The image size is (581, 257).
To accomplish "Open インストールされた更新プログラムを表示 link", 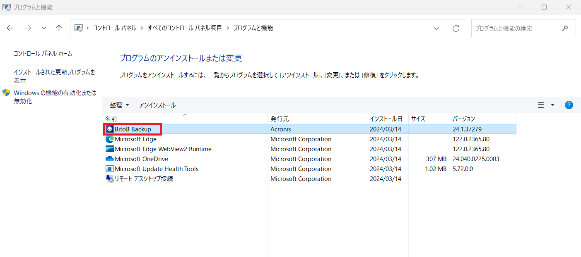I will tap(54, 76).
